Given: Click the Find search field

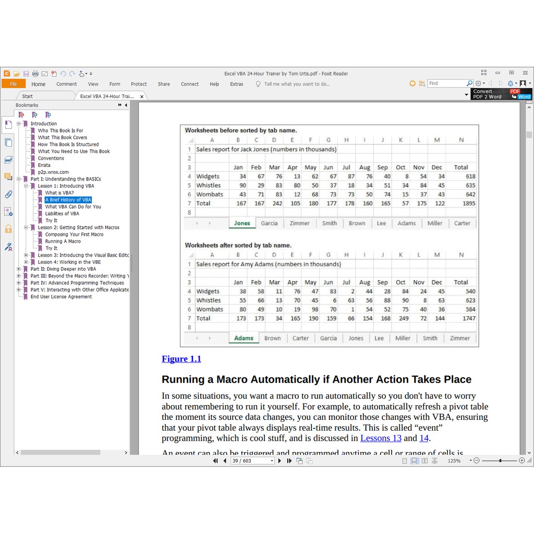Looking at the screenshot, I should (x=446, y=83).
